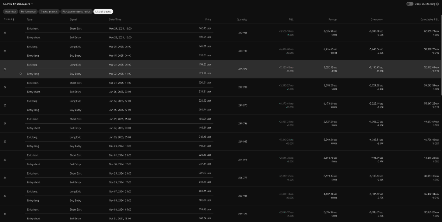Click cumulative P&L 62,055.71 USD

(x=432, y=31)
